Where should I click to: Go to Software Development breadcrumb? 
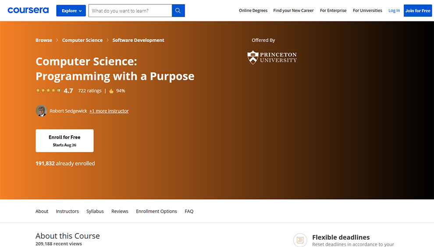point(138,40)
